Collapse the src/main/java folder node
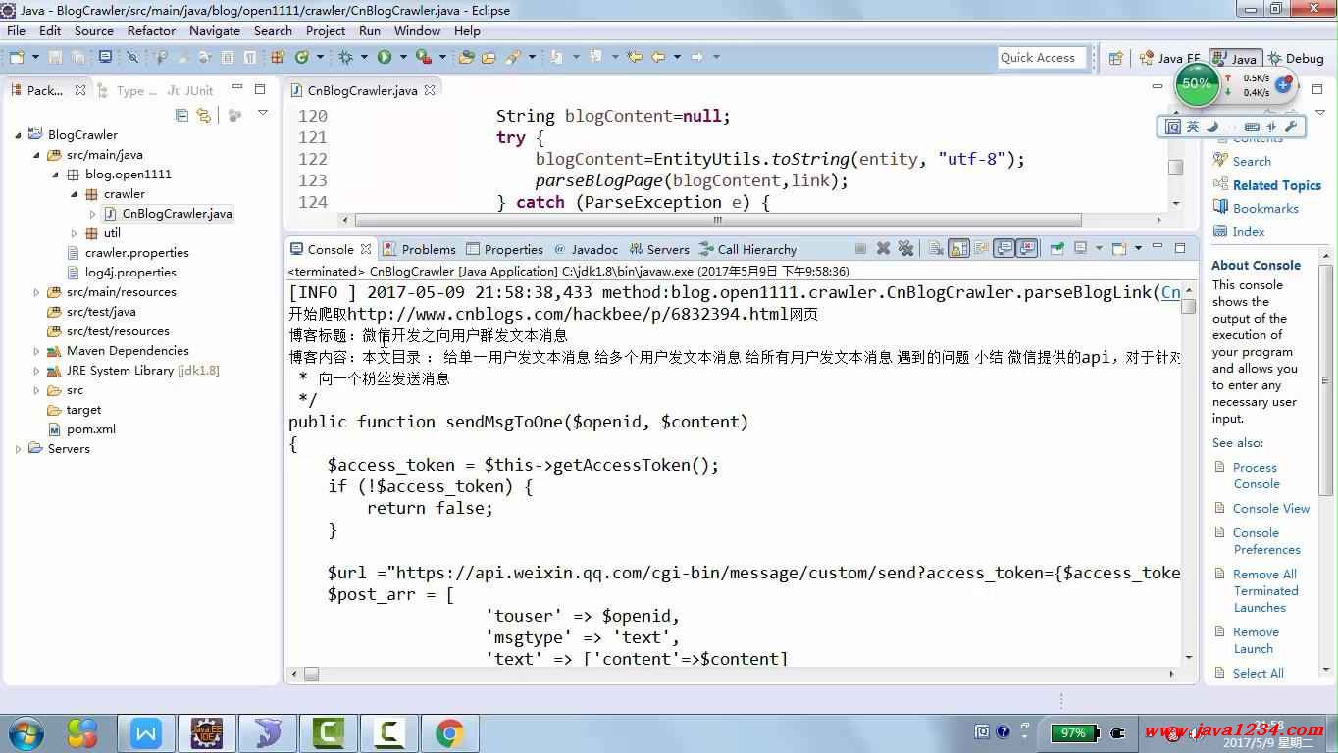The width and height of the screenshot is (1338, 753). [37, 155]
